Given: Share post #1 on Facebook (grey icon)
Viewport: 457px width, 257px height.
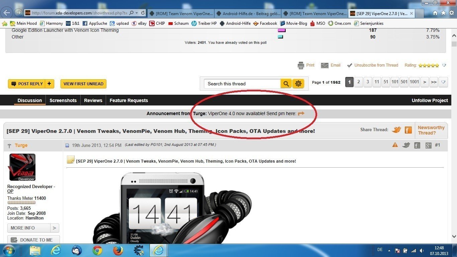Looking at the screenshot, I should click(x=417, y=145).
